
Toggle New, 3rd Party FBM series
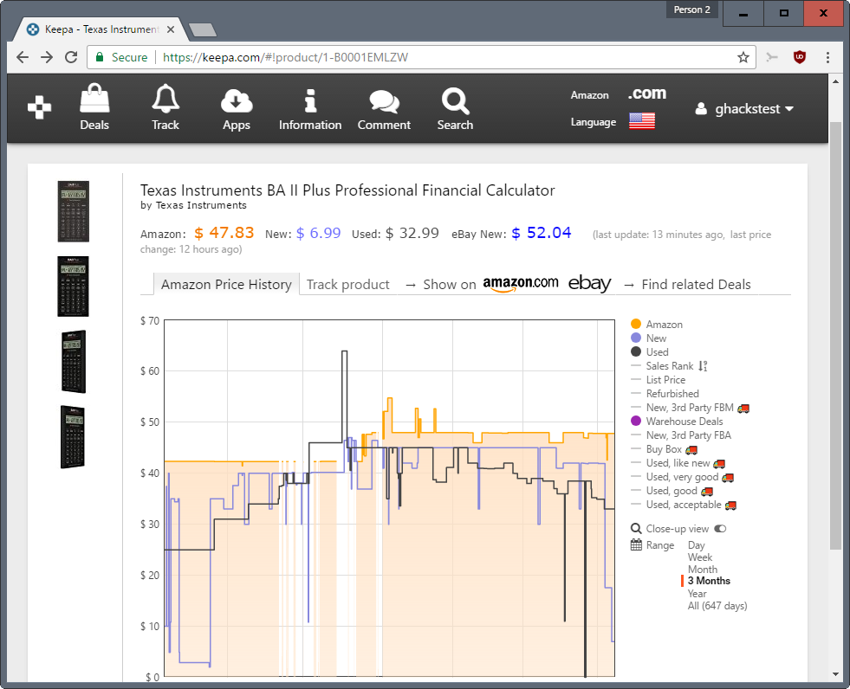pos(690,408)
